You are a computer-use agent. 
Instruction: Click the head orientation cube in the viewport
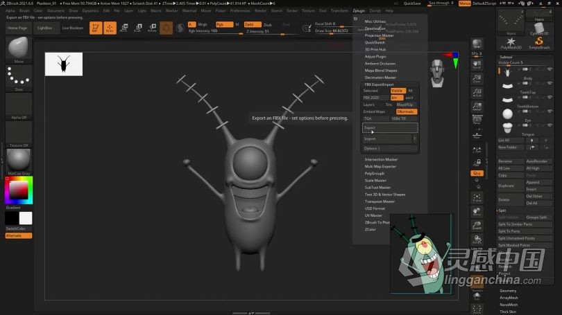[437, 73]
